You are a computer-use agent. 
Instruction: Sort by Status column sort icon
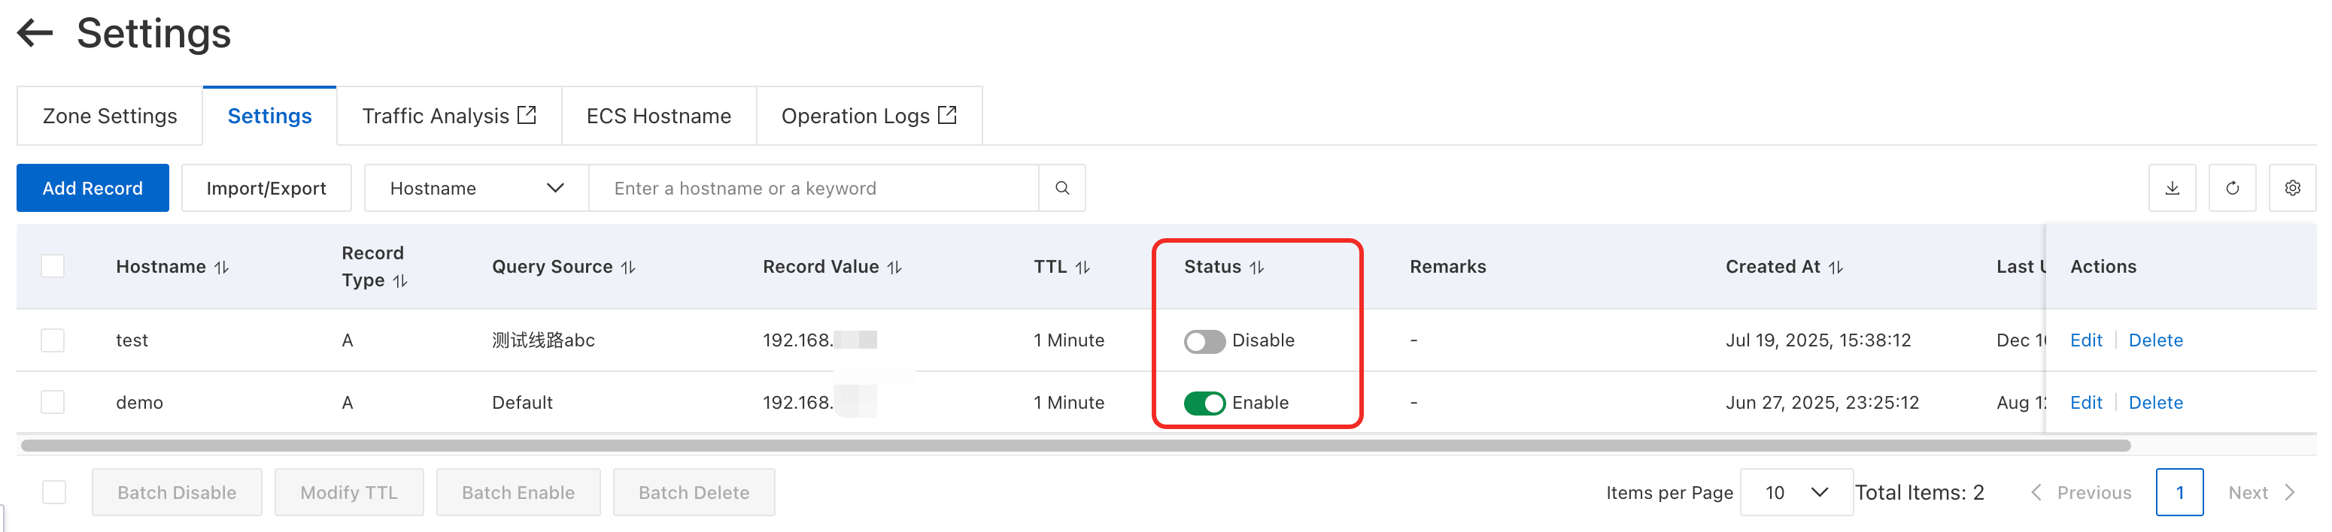(1256, 268)
